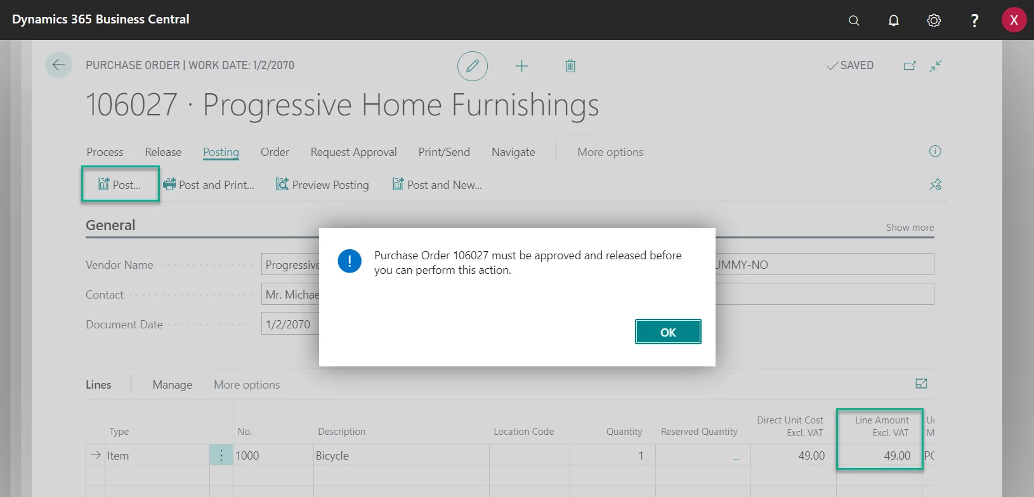Click the help question mark icon
This screenshot has height=497, width=1034.
pos(974,20)
